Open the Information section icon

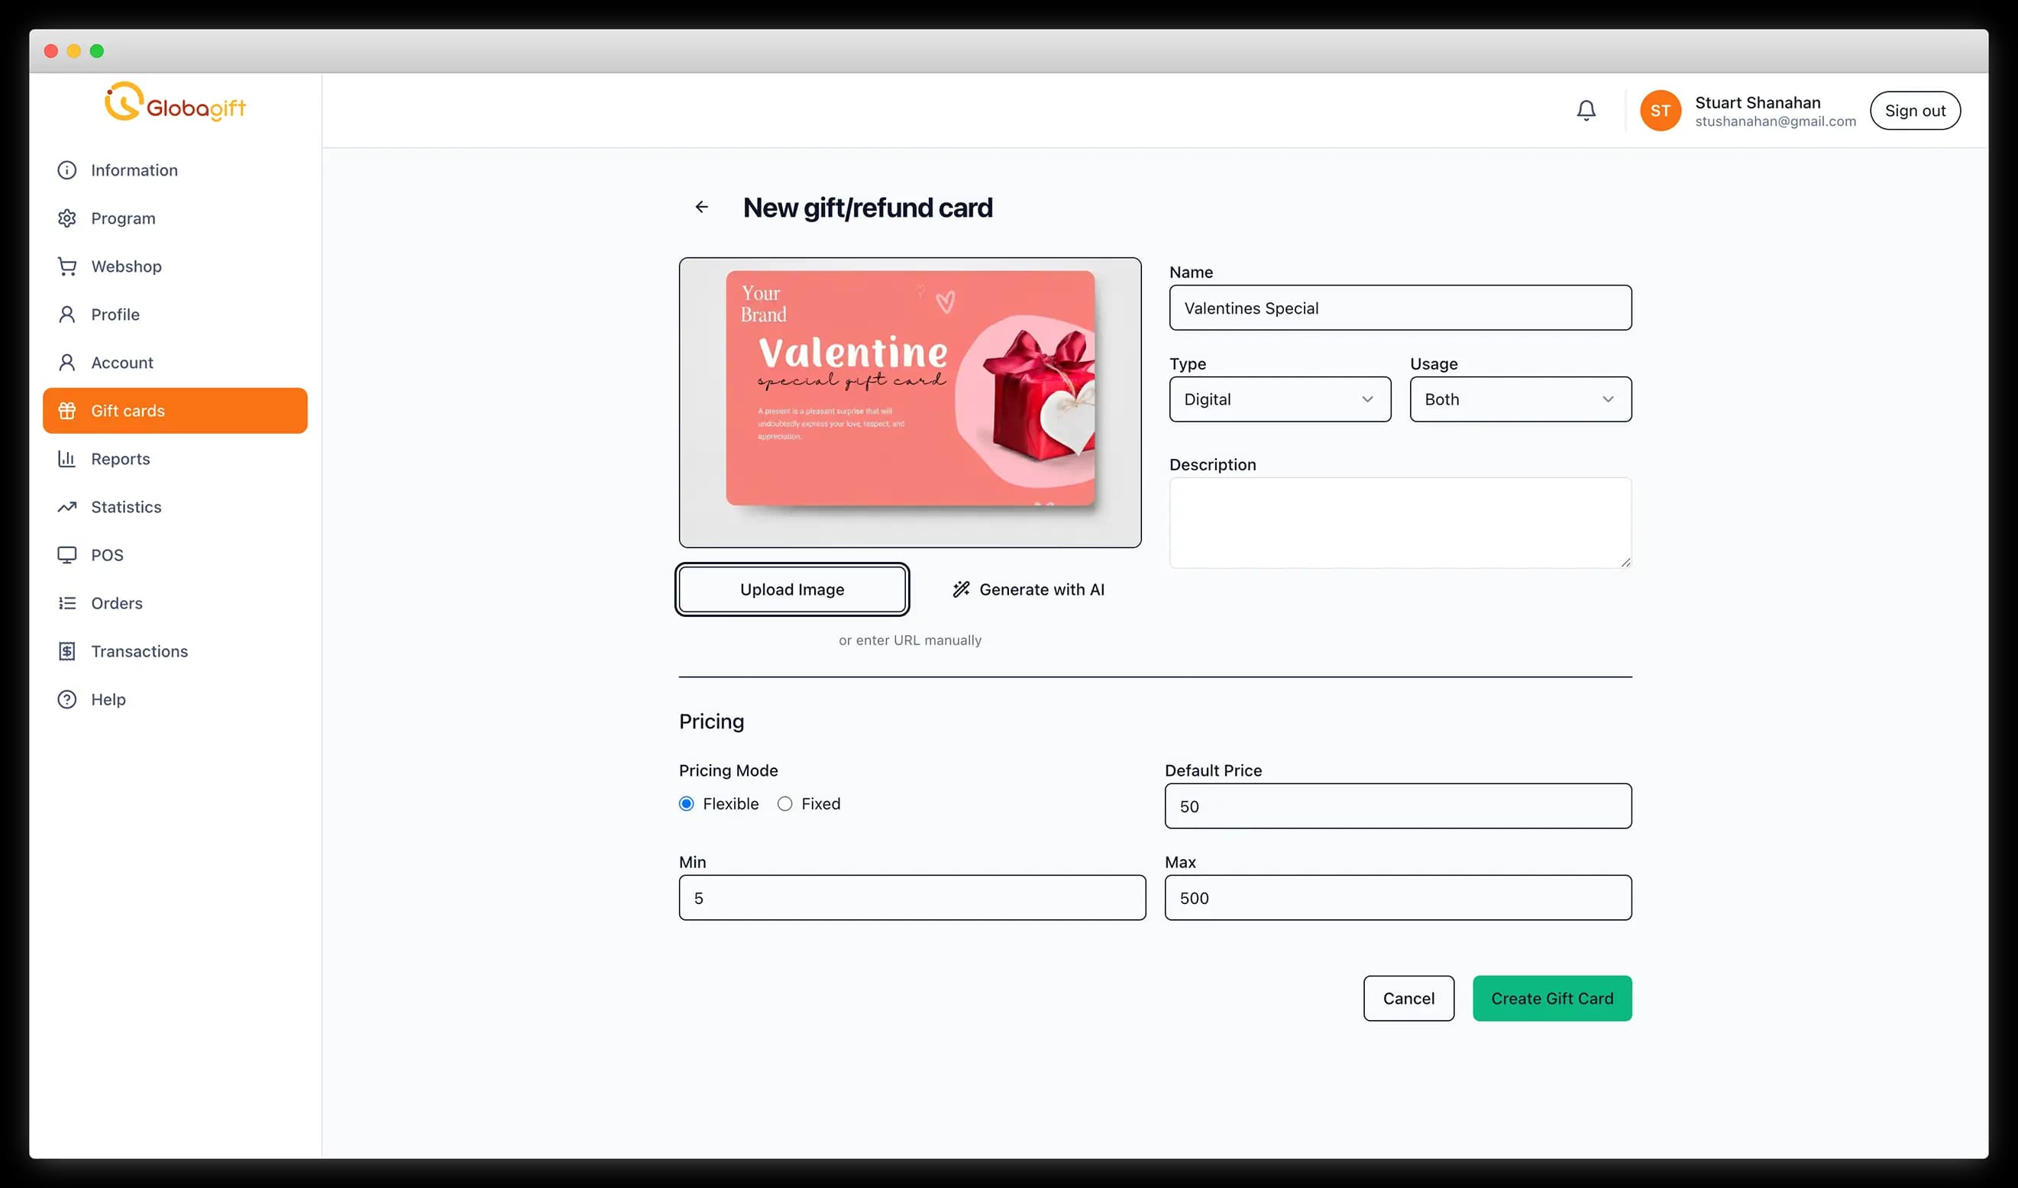click(67, 169)
